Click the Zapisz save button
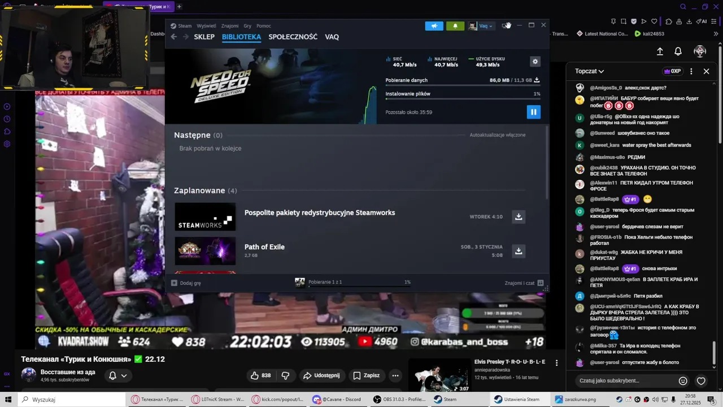This screenshot has height=407, width=723. click(x=366, y=375)
